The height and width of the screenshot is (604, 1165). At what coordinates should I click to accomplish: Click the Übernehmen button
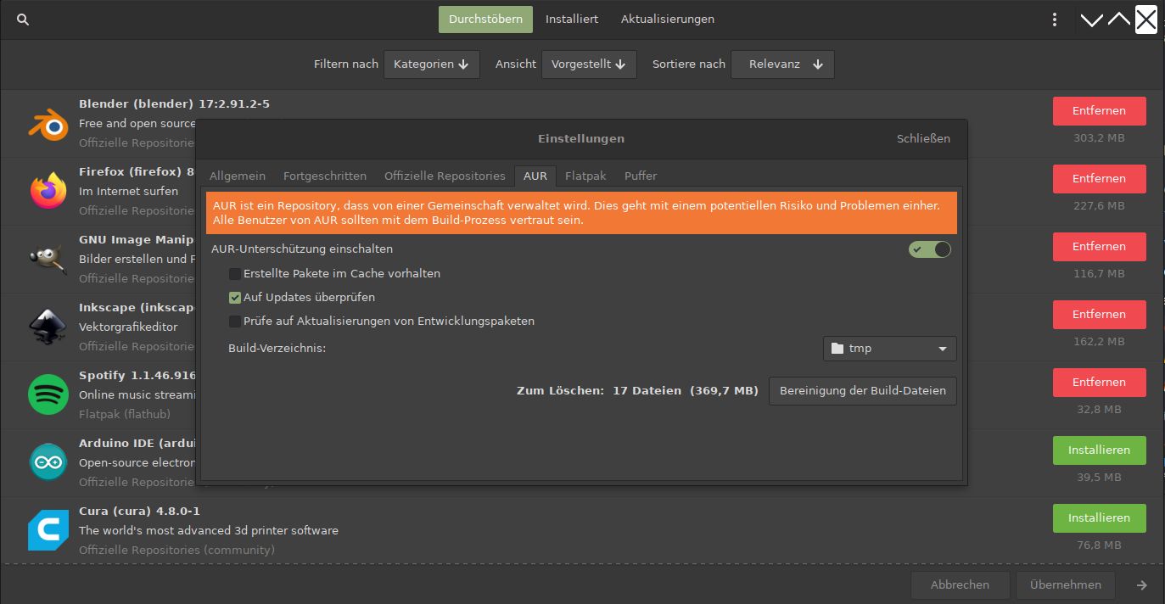point(1065,584)
